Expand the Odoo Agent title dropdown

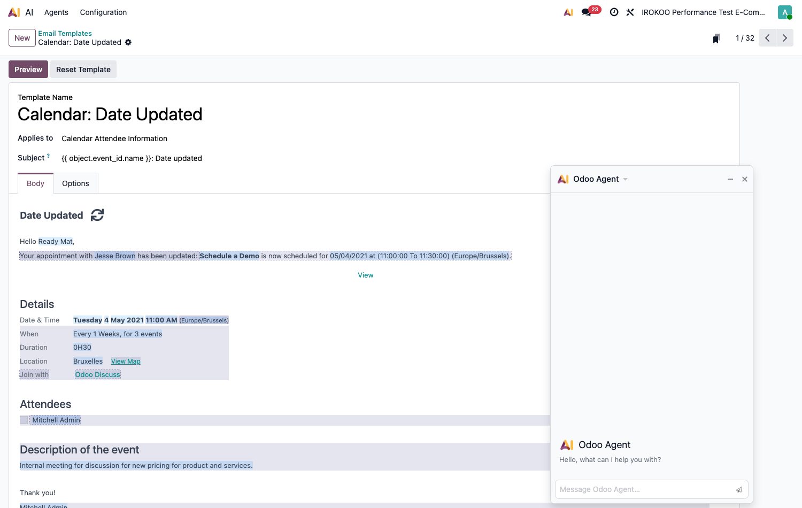coord(626,179)
